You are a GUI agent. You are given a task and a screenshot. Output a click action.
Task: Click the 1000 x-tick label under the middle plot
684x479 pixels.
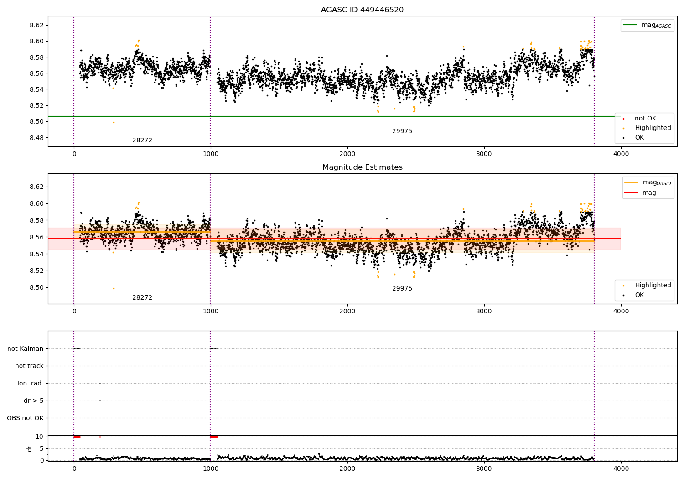[x=210, y=311]
